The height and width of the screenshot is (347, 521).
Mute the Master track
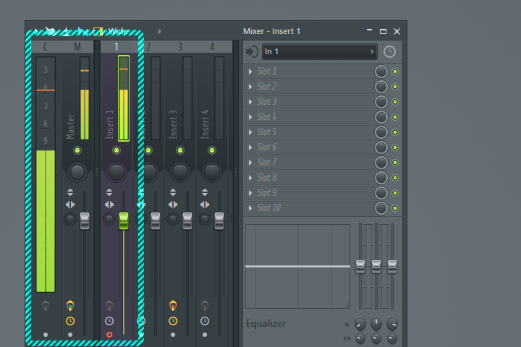pyautogui.click(x=77, y=150)
